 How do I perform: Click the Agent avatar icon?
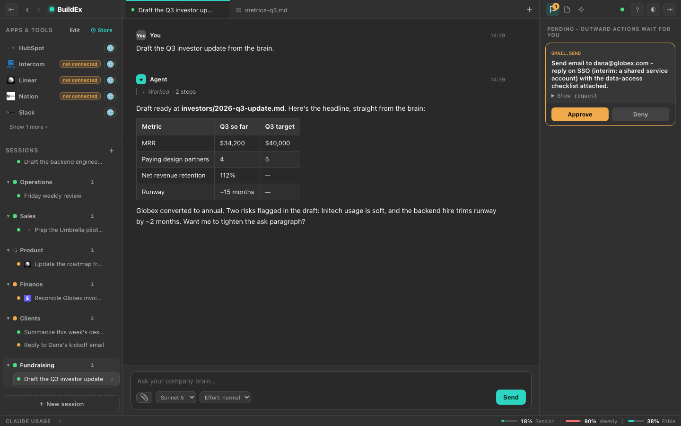coord(141,79)
